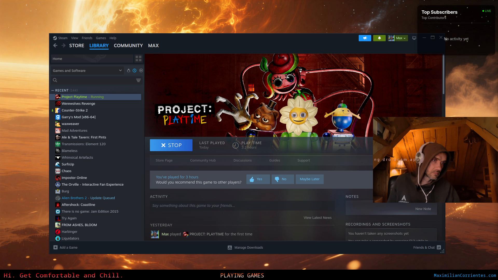Screen dimensions: 498x280
Task: Go forward with the right arrow
Action: pyautogui.click(x=64, y=46)
